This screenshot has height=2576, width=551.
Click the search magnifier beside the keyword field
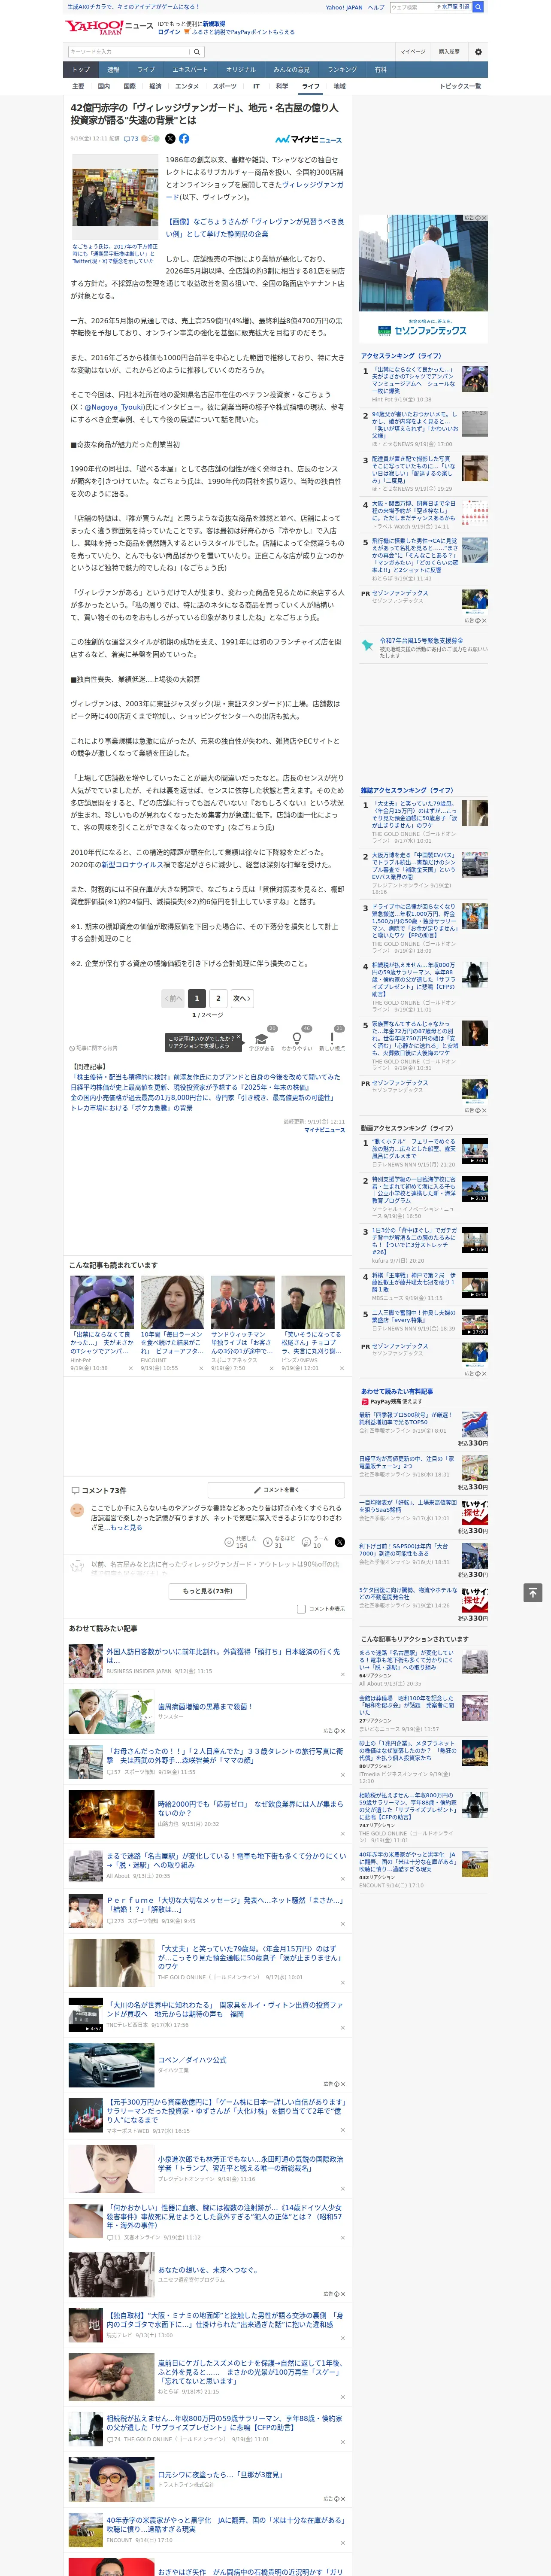pyautogui.click(x=196, y=51)
